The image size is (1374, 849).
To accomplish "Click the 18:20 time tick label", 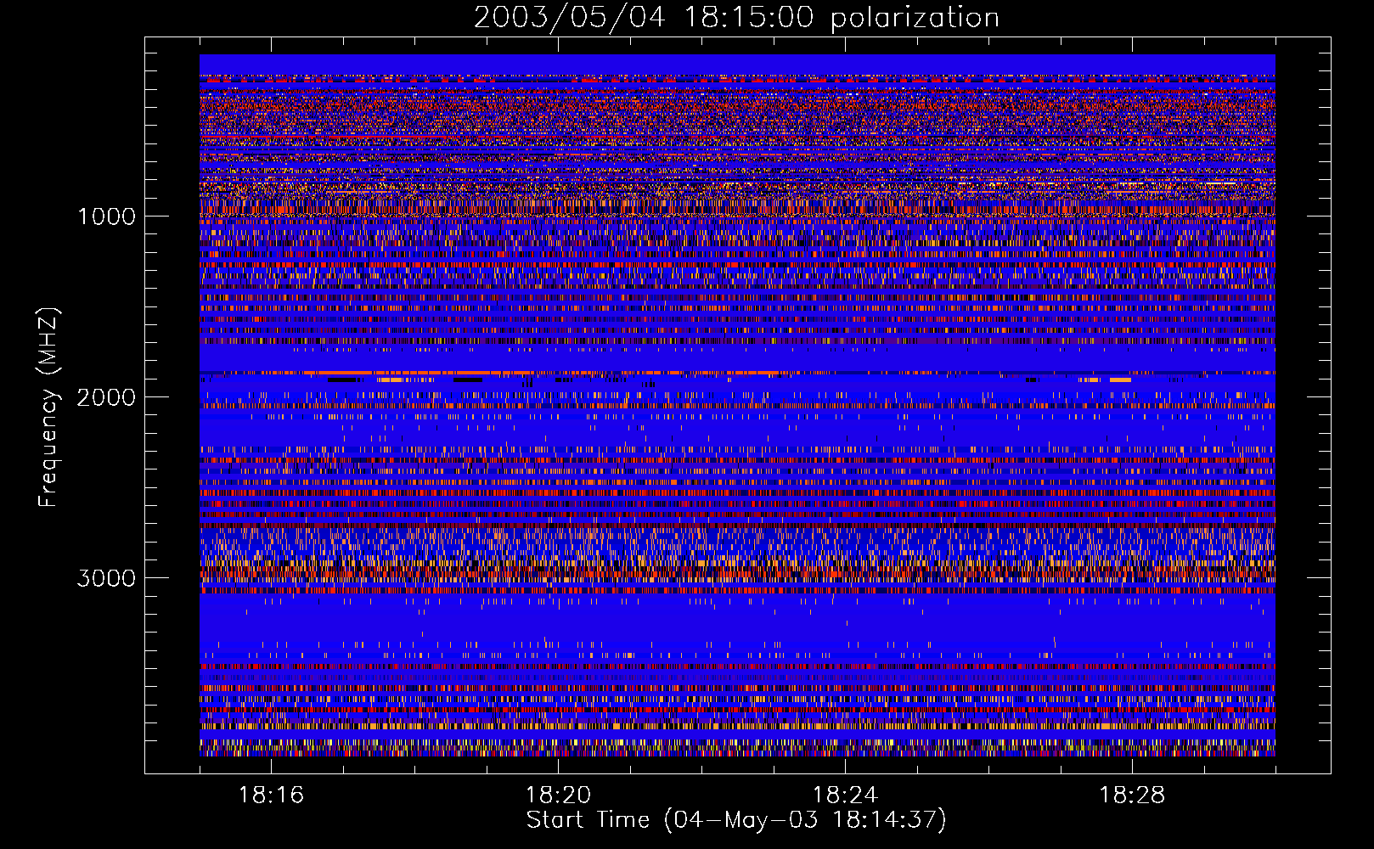I will (558, 796).
